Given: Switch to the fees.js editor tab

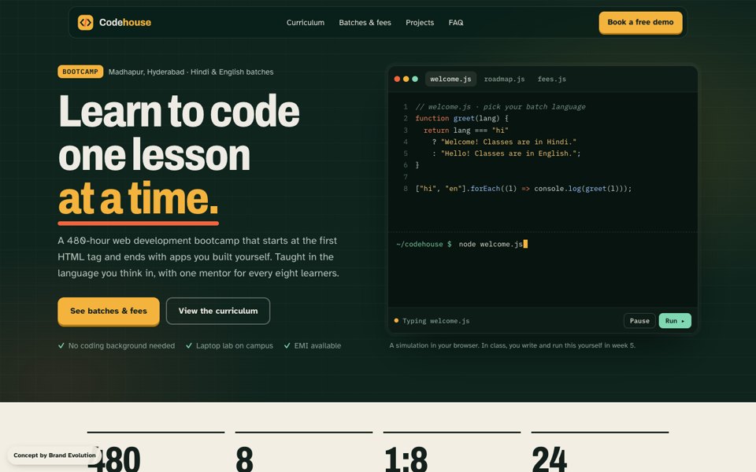Looking at the screenshot, I should [x=551, y=79].
